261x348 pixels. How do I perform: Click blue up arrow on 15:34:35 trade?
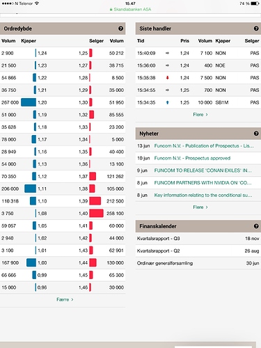(167, 102)
